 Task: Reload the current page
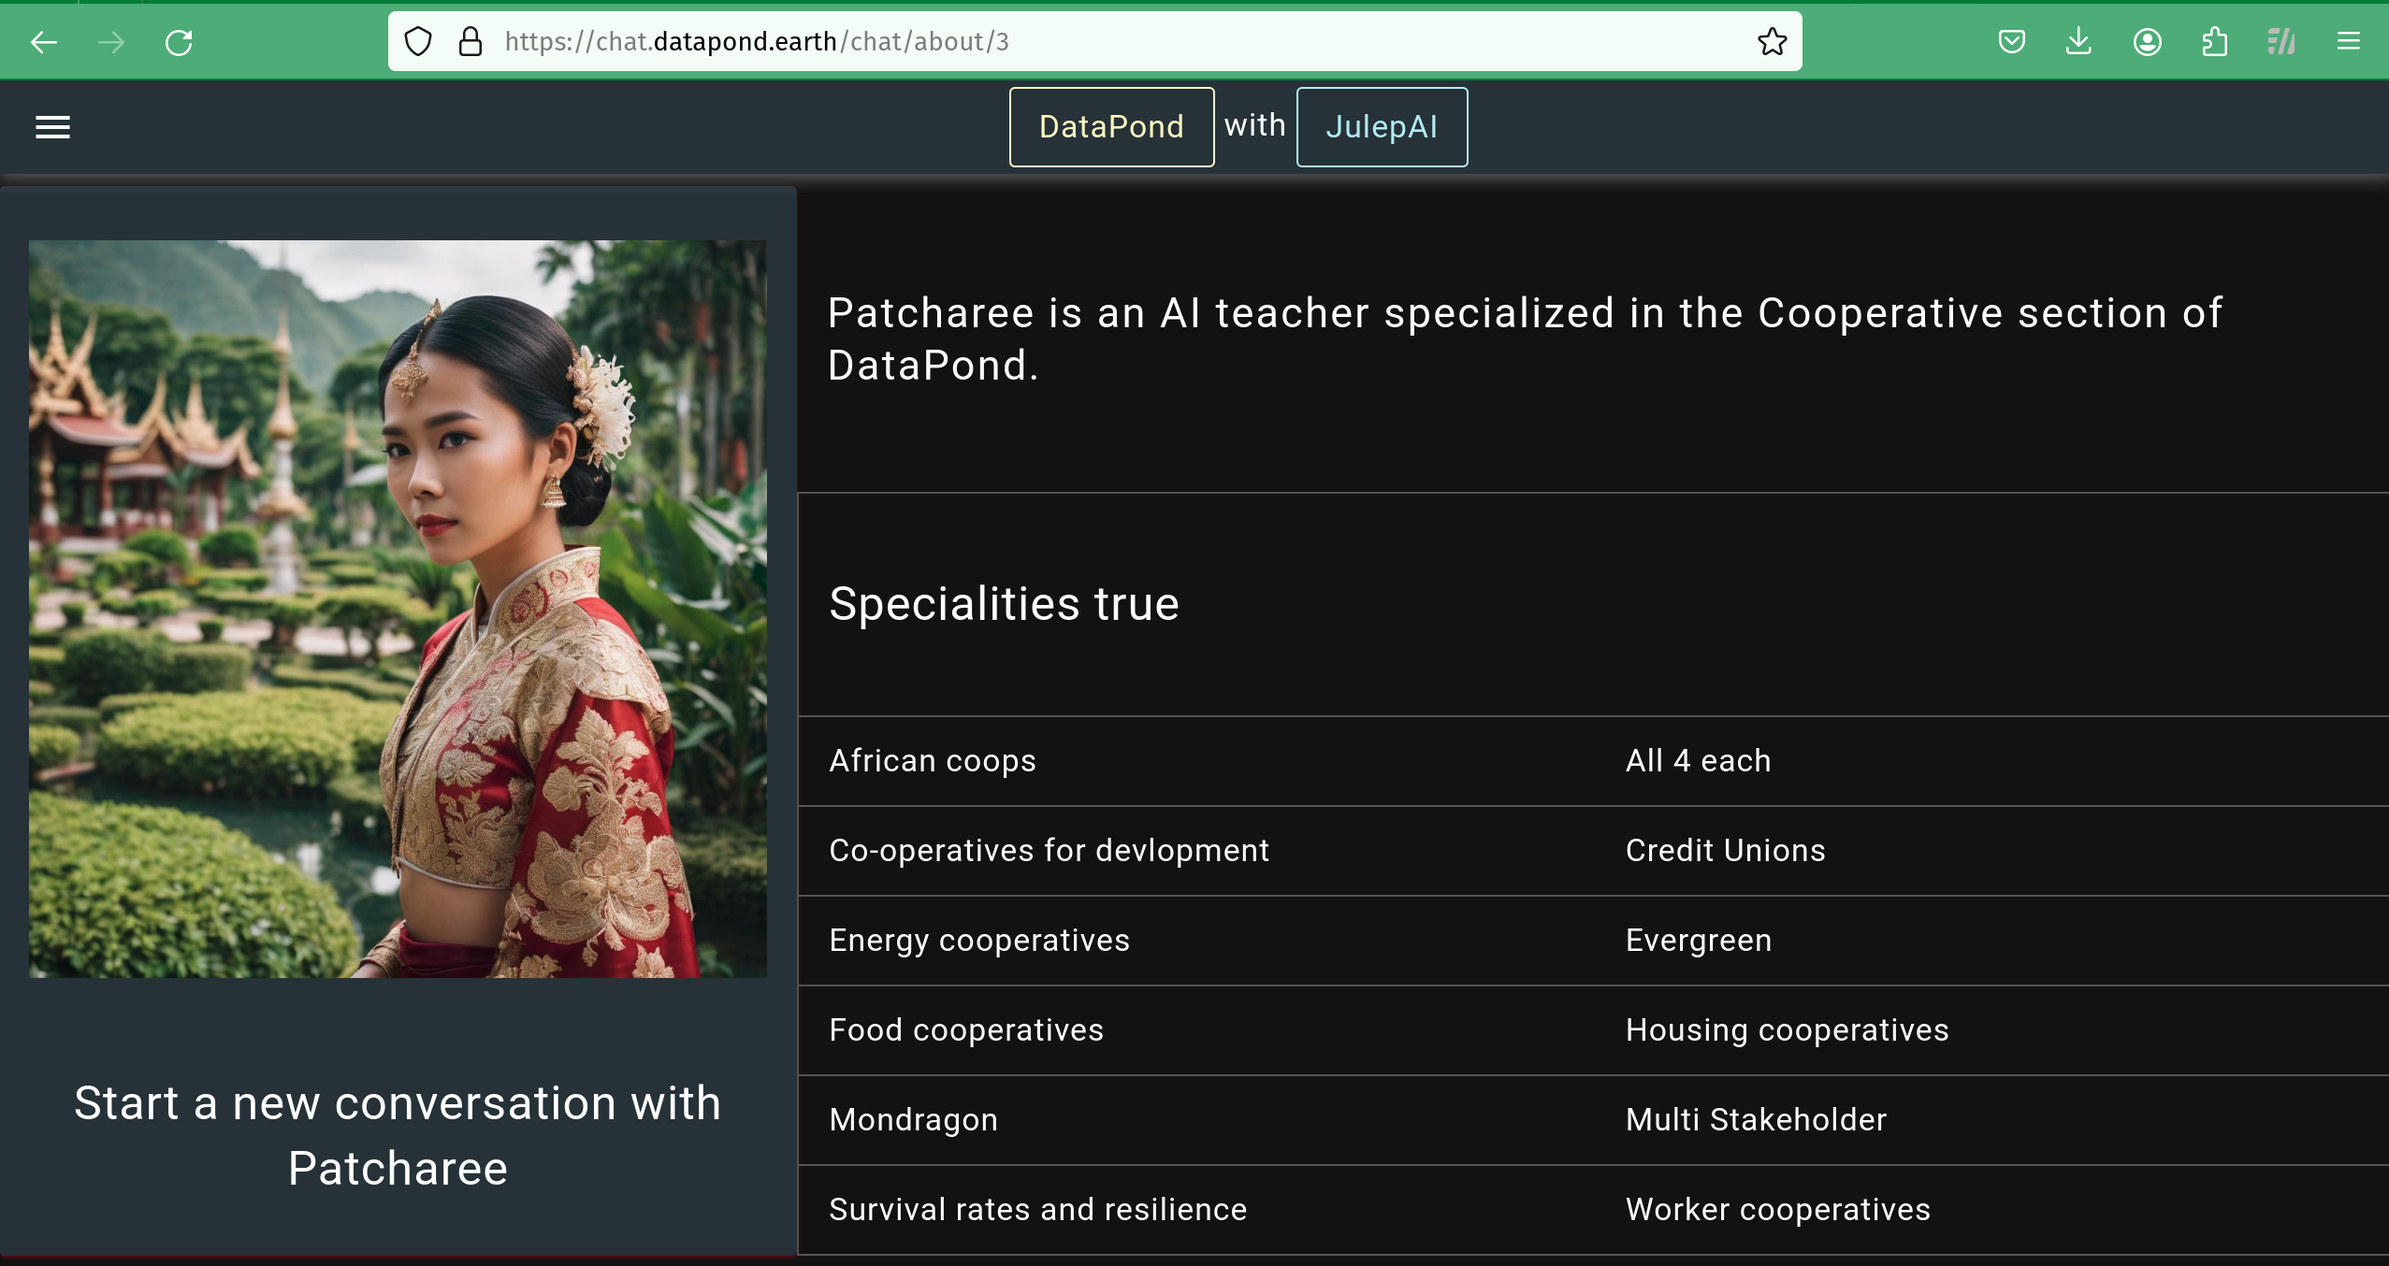coord(179,42)
